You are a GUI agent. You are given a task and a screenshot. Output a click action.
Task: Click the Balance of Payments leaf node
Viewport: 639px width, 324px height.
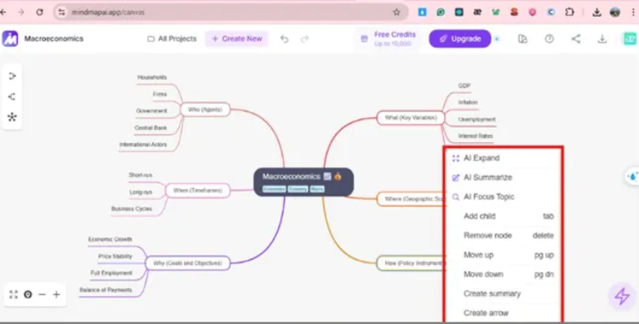106,290
